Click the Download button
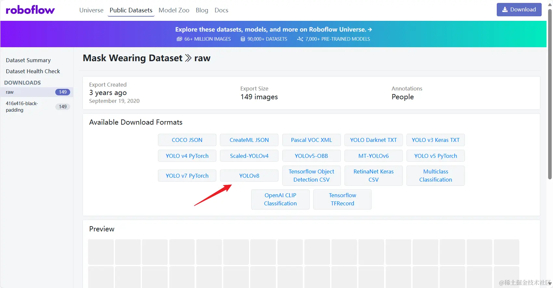Screen dimensions: 553x288 (x=519, y=9)
